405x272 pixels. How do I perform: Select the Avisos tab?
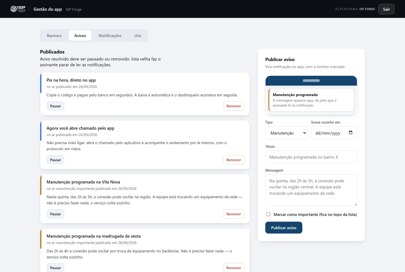coord(80,35)
